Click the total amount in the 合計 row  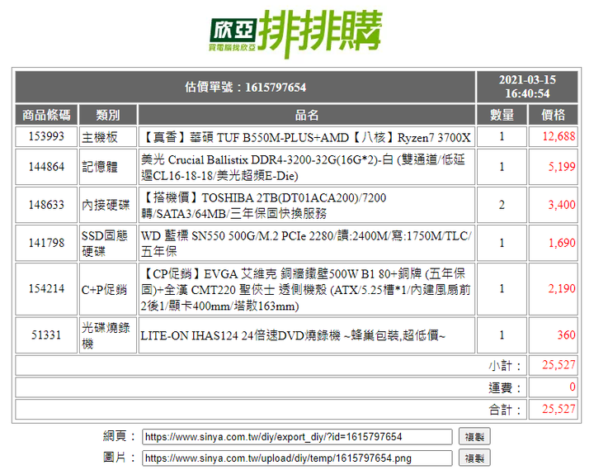pos(559,409)
